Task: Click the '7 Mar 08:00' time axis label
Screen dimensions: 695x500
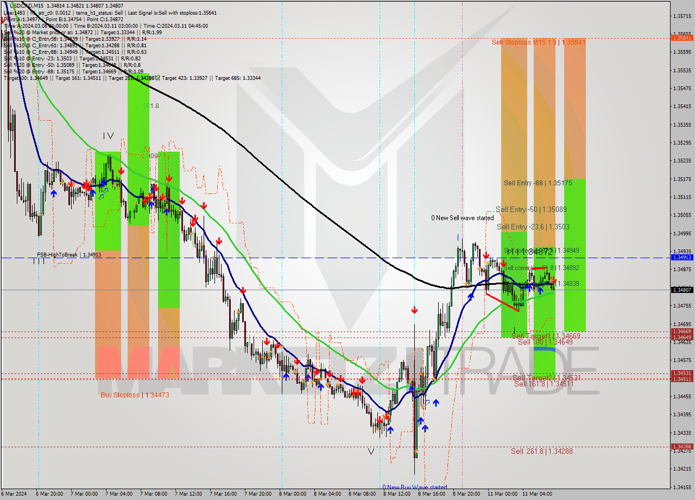Action: tap(154, 494)
